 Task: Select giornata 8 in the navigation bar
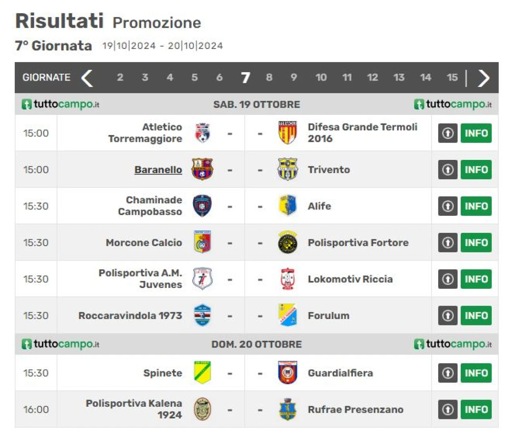click(269, 77)
